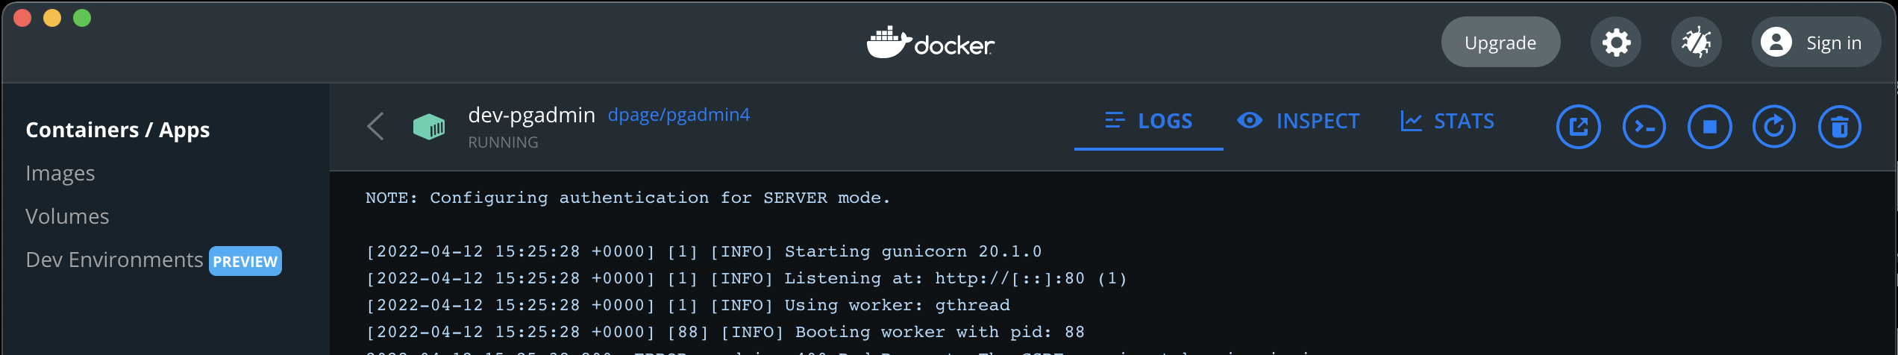
Task: Delete the dev-pgadmin container
Action: (1840, 127)
